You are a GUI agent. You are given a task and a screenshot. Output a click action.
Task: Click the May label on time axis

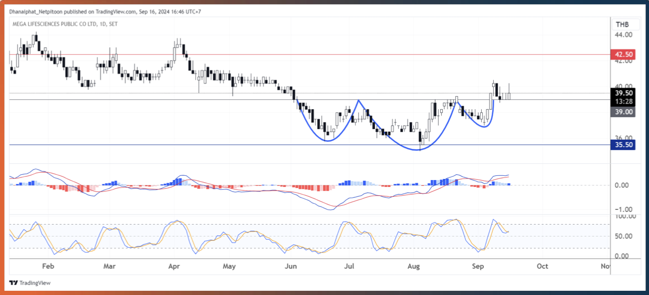pyautogui.click(x=229, y=266)
